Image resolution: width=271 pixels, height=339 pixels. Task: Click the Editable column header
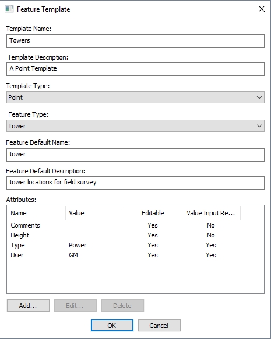tap(153, 213)
